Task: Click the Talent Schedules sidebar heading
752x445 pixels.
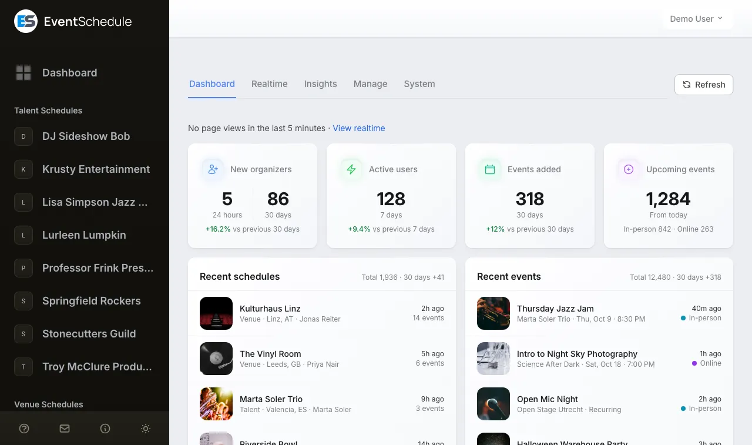Action: [48, 111]
